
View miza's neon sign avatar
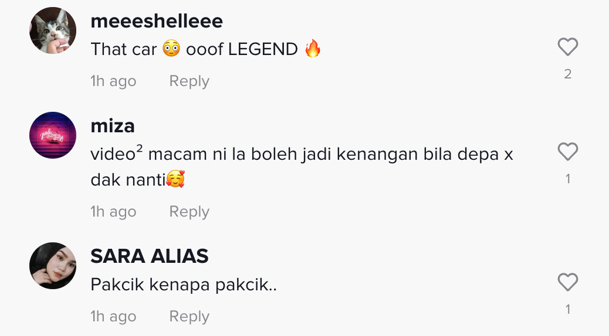53,135
